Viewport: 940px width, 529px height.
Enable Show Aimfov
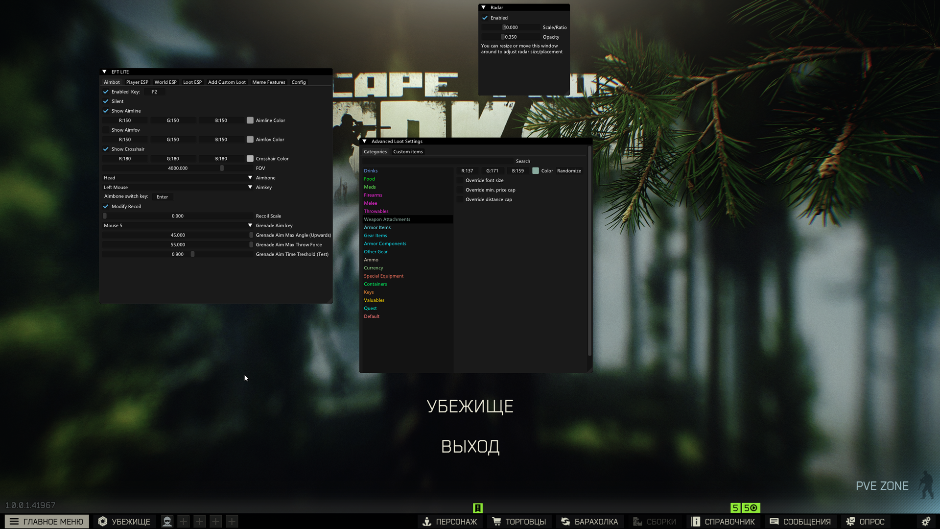tap(106, 130)
